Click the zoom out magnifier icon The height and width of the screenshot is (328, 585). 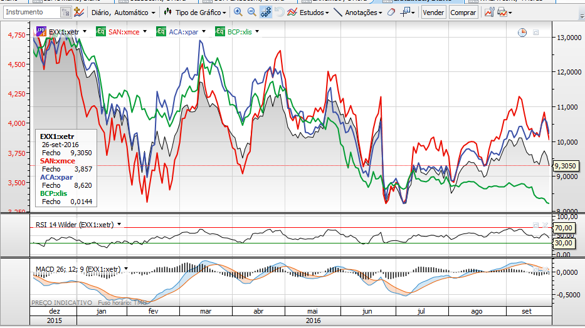[x=251, y=13]
